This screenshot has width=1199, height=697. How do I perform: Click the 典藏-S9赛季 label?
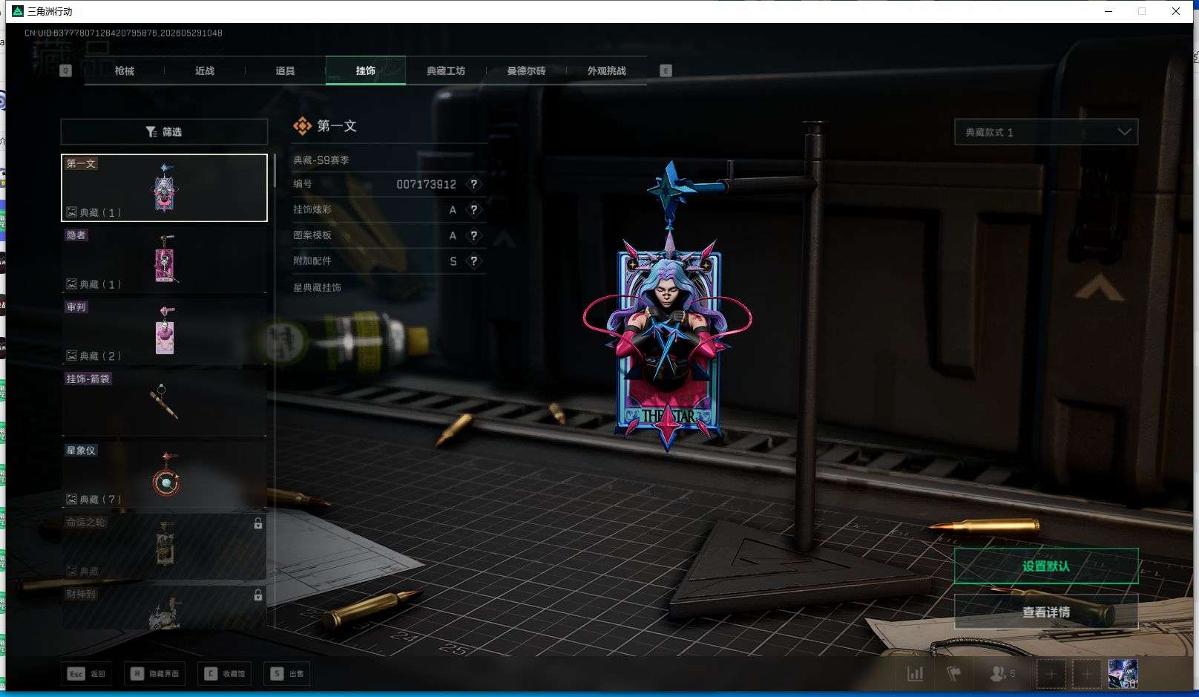point(321,160)
